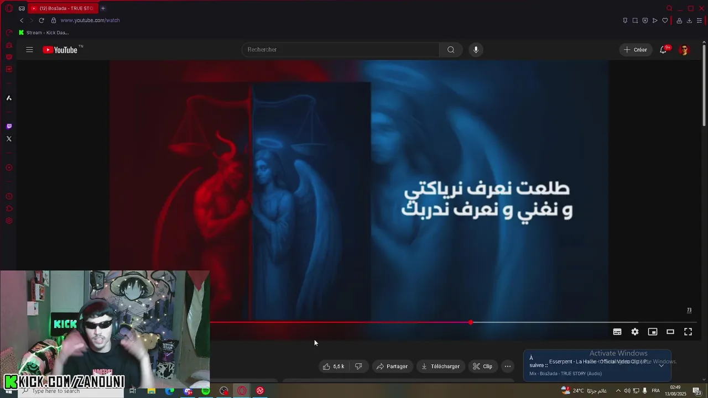This screenshot has width=708, height=398.
Task: Open the Opera flow send icon
Action: (x=655, y=20)
